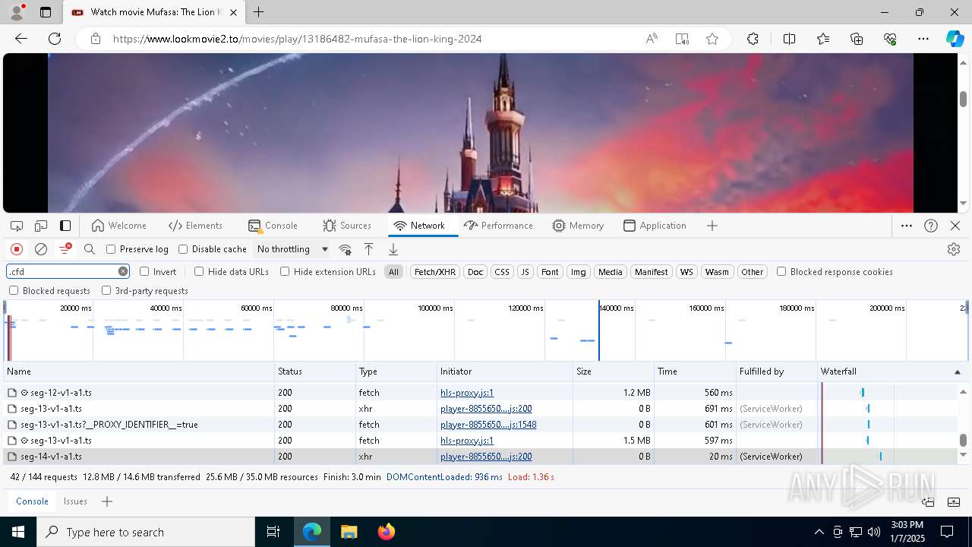Viewport: 972px width, 547px height.
Task: Open the Issues drawer tab
Action: 75,501
